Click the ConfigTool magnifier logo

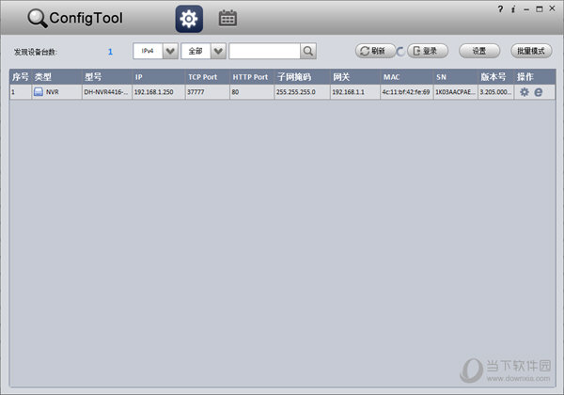(38, 19)
